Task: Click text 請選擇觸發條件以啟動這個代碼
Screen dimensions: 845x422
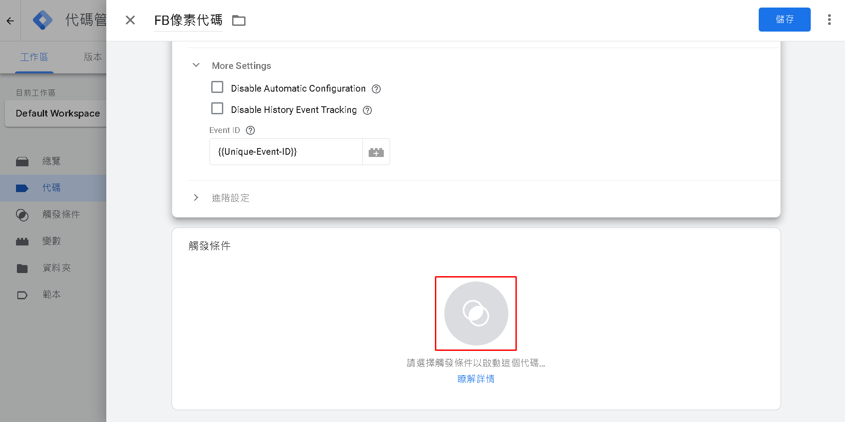Action: coord(476,363)
